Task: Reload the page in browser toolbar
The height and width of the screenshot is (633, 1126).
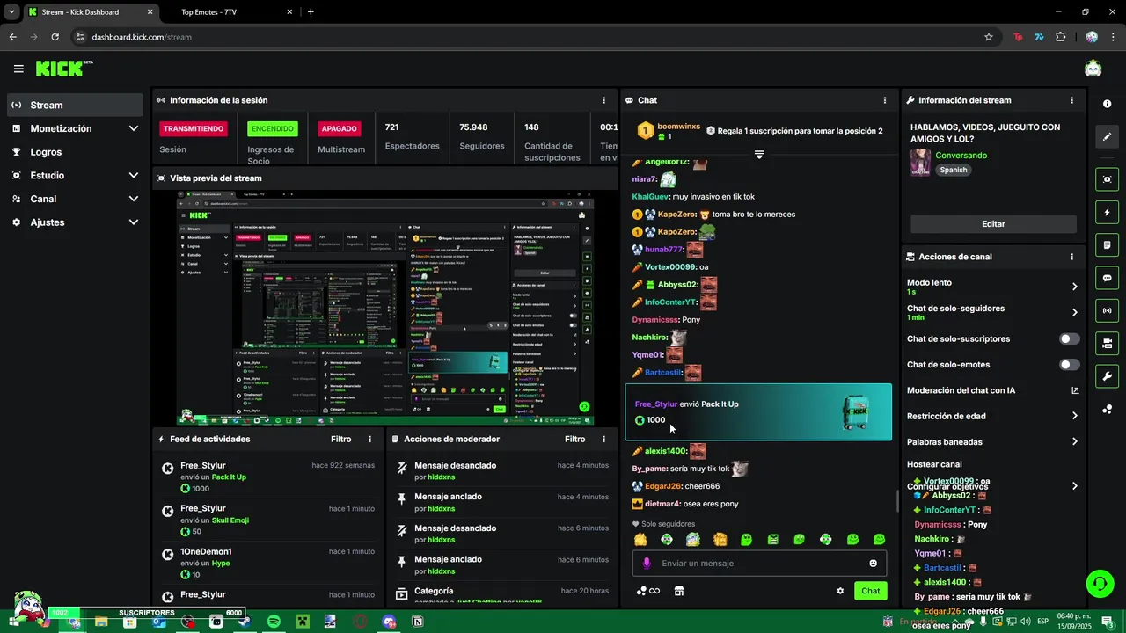Action: click(x=55, y=37)
